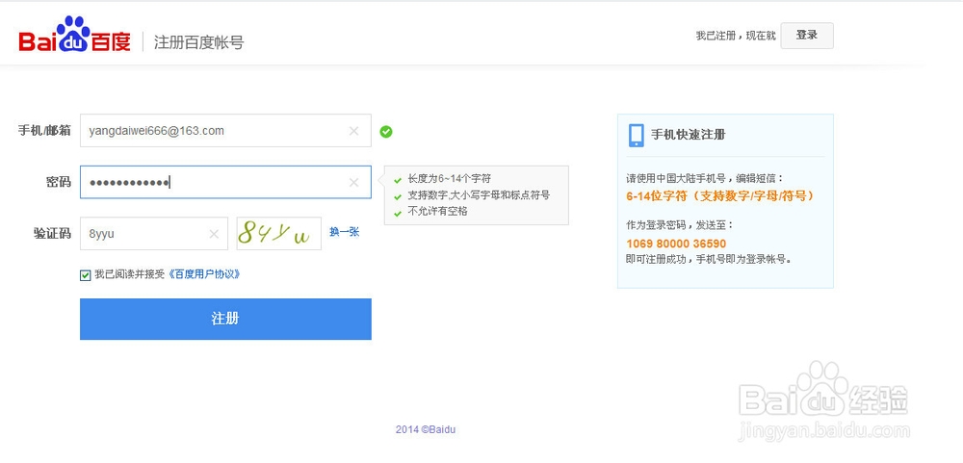
Task: Clear the password field with its X icon
Action: [353, 182]
